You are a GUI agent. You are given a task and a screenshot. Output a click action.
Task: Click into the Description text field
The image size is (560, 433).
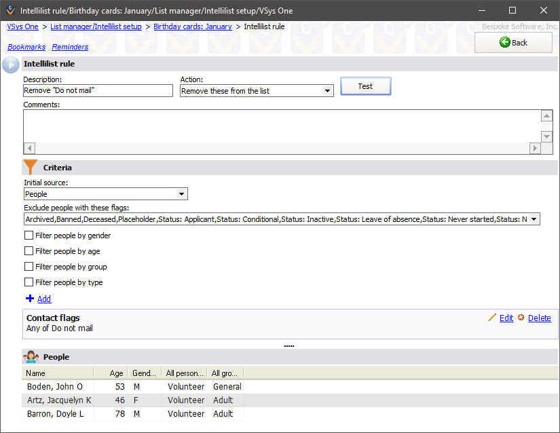[98, 91]
